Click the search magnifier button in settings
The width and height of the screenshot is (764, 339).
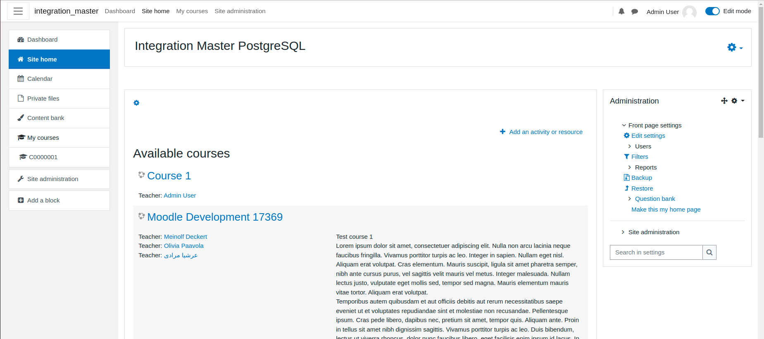pyautogui.click(x=709, y=252)
